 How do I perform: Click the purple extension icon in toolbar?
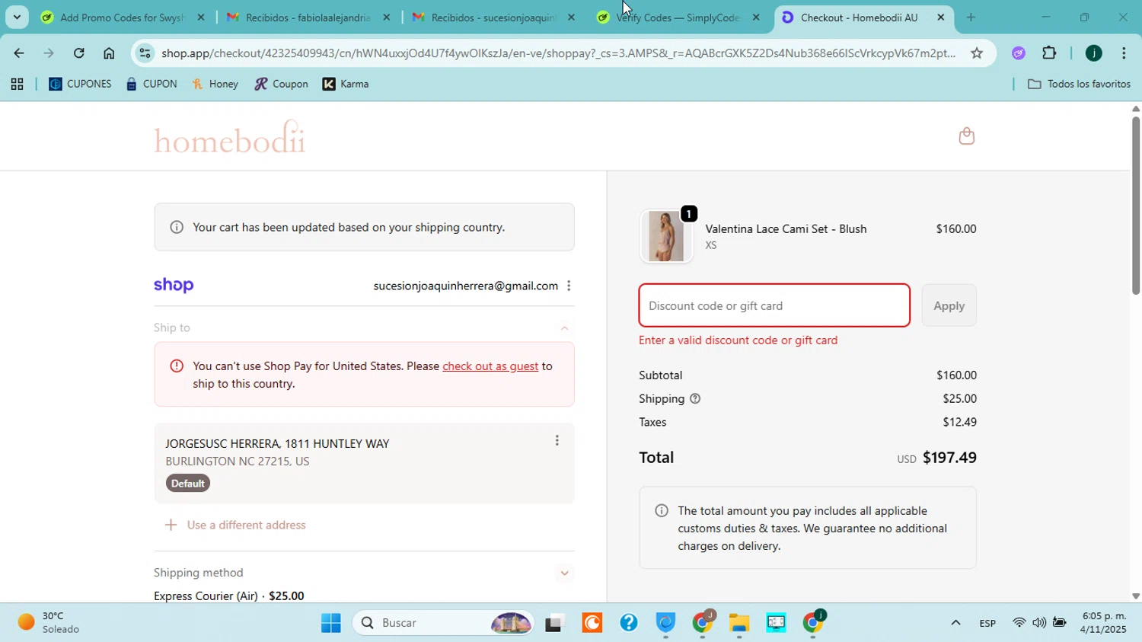click(x=1019, y=53)
